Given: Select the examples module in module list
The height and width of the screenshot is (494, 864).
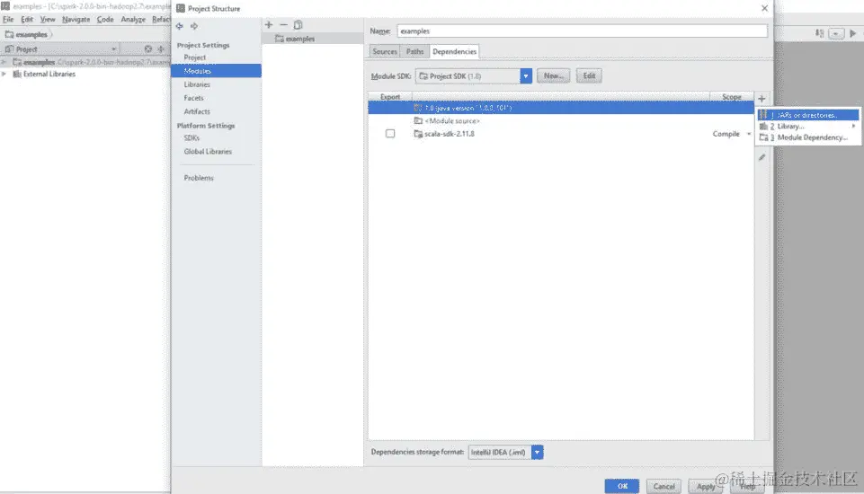Looking at the screenshot, I should (x=313, y=39).
